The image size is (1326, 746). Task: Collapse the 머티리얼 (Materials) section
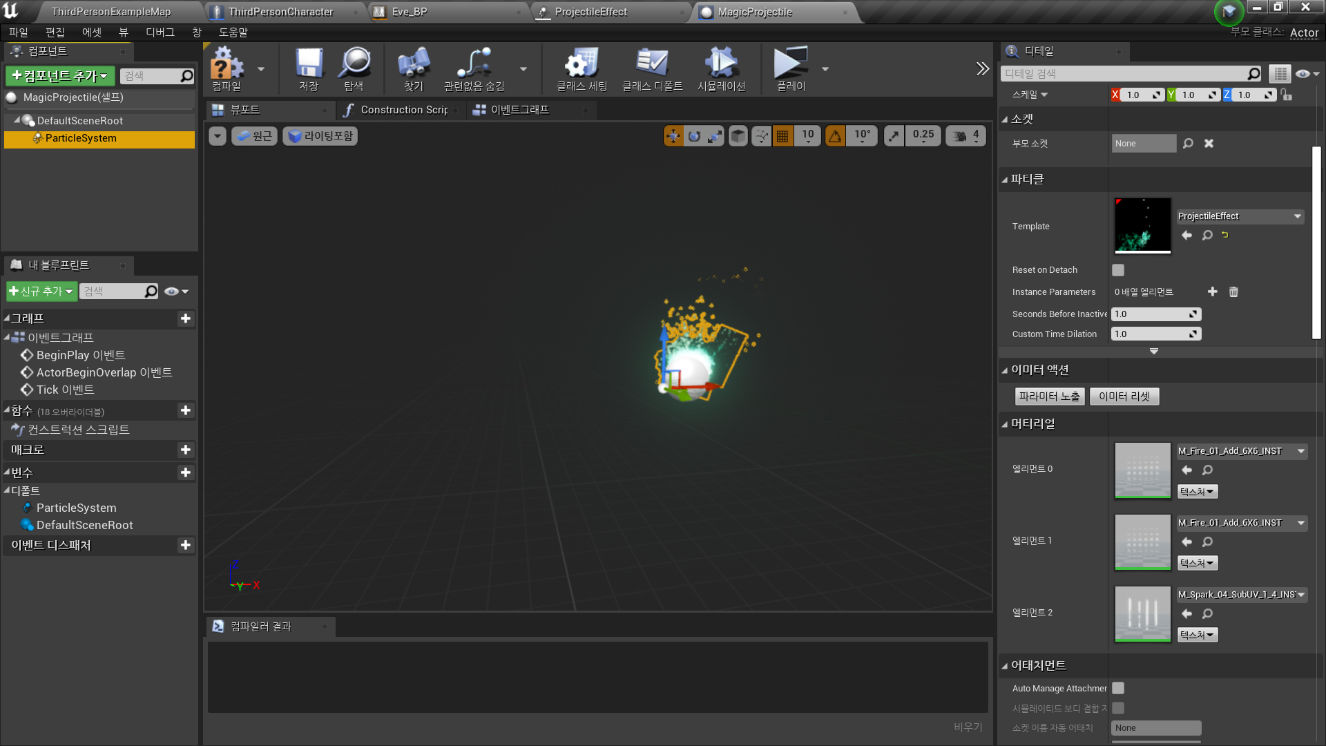1006,423
